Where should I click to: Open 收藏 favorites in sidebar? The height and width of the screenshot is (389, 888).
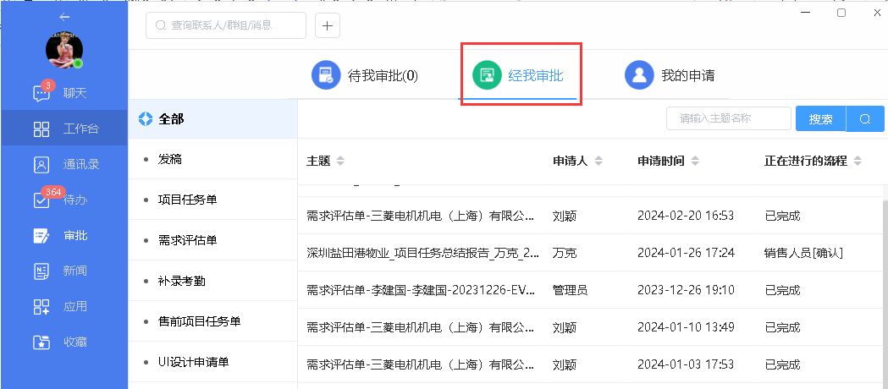click(42, 342)
